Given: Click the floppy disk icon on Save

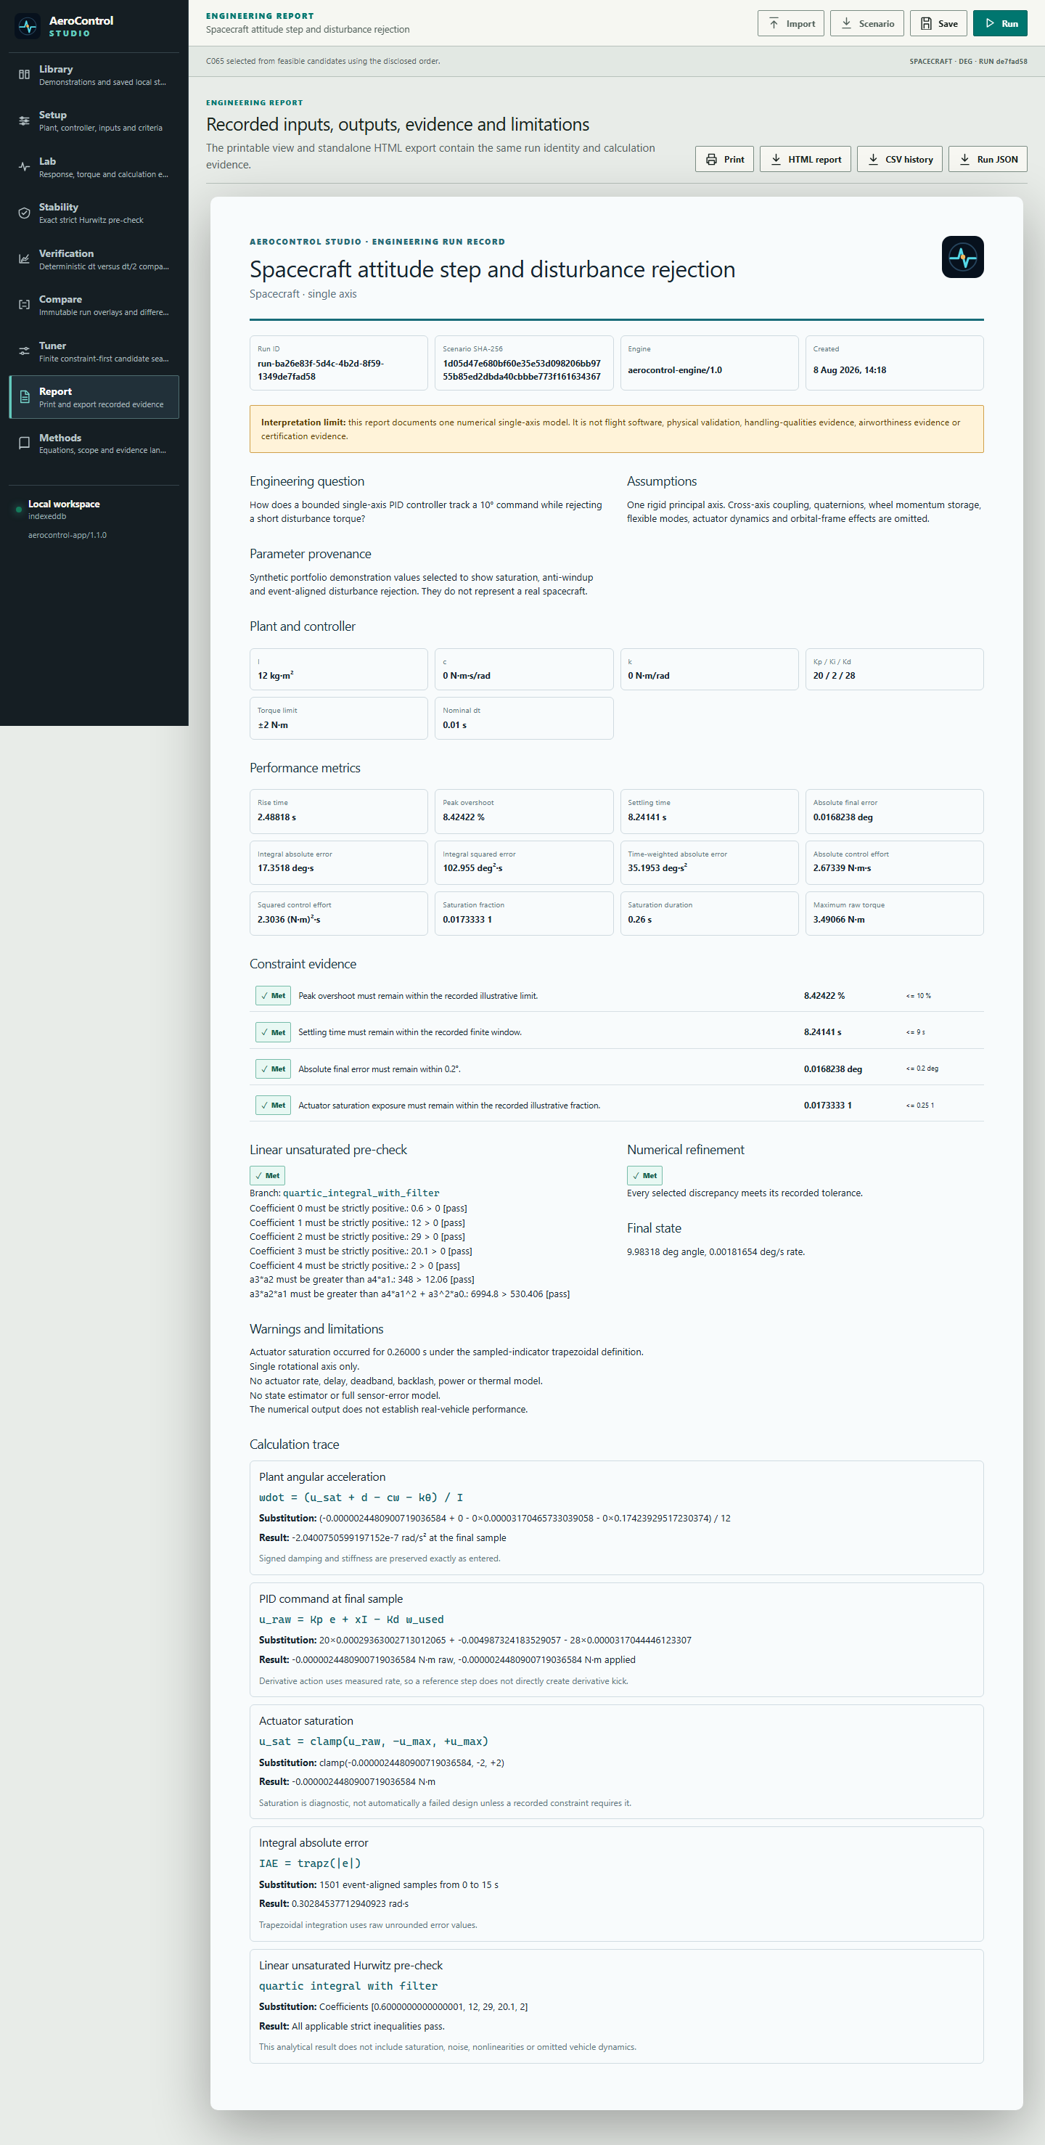Looking at the screenshot, I should click(926, 23).
